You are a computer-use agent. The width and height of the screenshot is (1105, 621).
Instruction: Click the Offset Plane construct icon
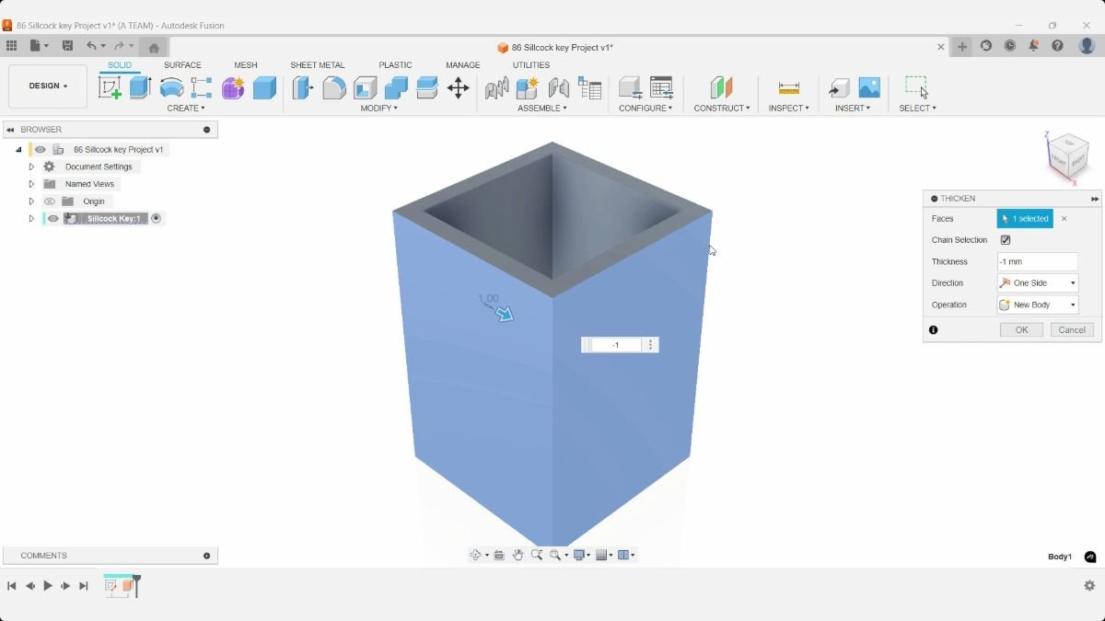(x=721, y=87)
